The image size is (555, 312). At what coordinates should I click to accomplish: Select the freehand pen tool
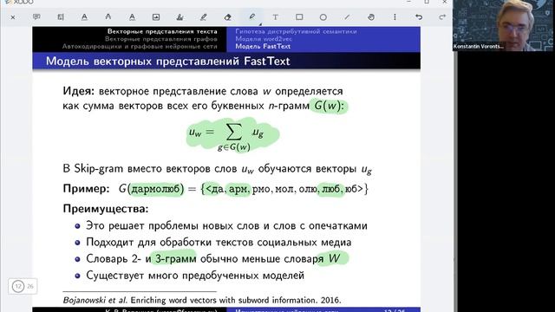(x=204, y=17)
